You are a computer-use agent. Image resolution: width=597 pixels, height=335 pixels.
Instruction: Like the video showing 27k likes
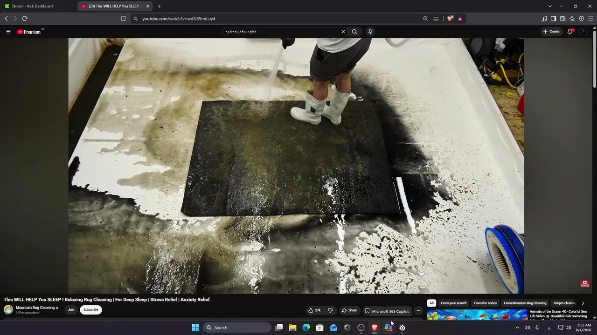315,310
